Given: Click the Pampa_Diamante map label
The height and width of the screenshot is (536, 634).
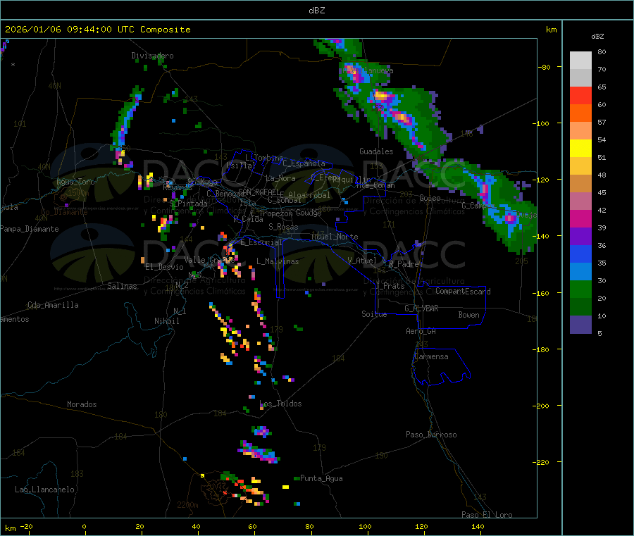Looking at the screenshot, I should (x=30, y=229).
